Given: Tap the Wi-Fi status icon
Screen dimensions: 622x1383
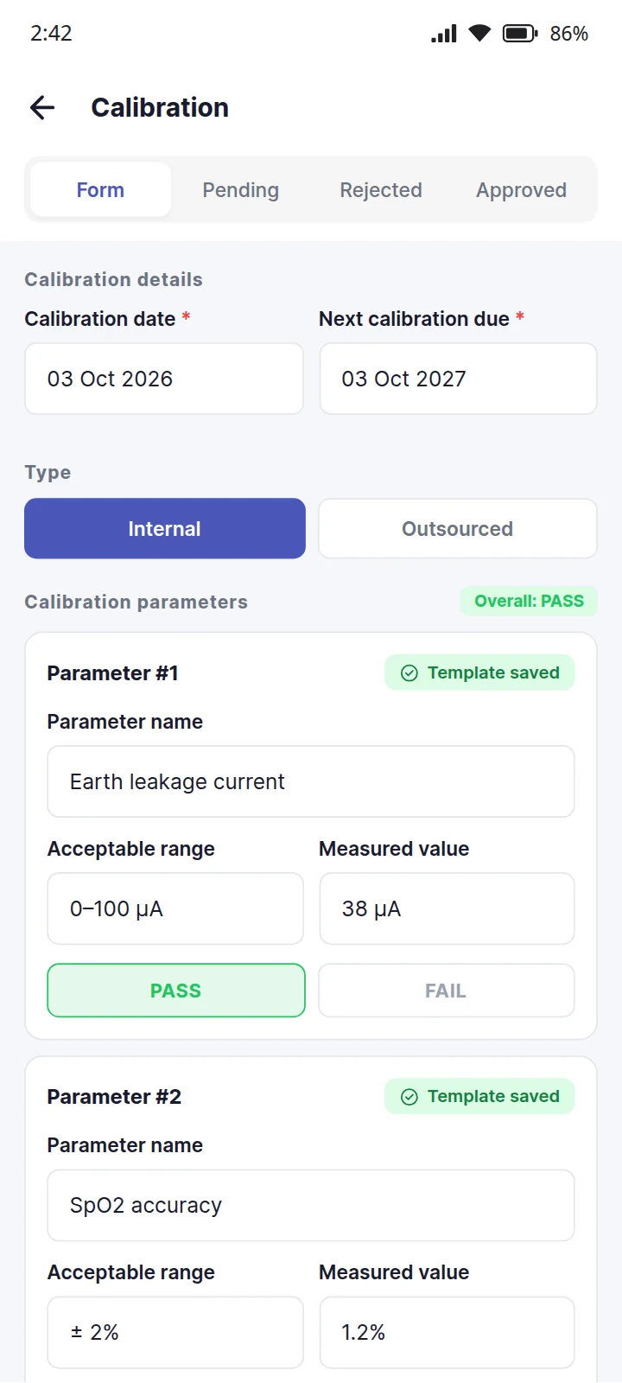Looking at the screenshot, I should click(479, 34).
